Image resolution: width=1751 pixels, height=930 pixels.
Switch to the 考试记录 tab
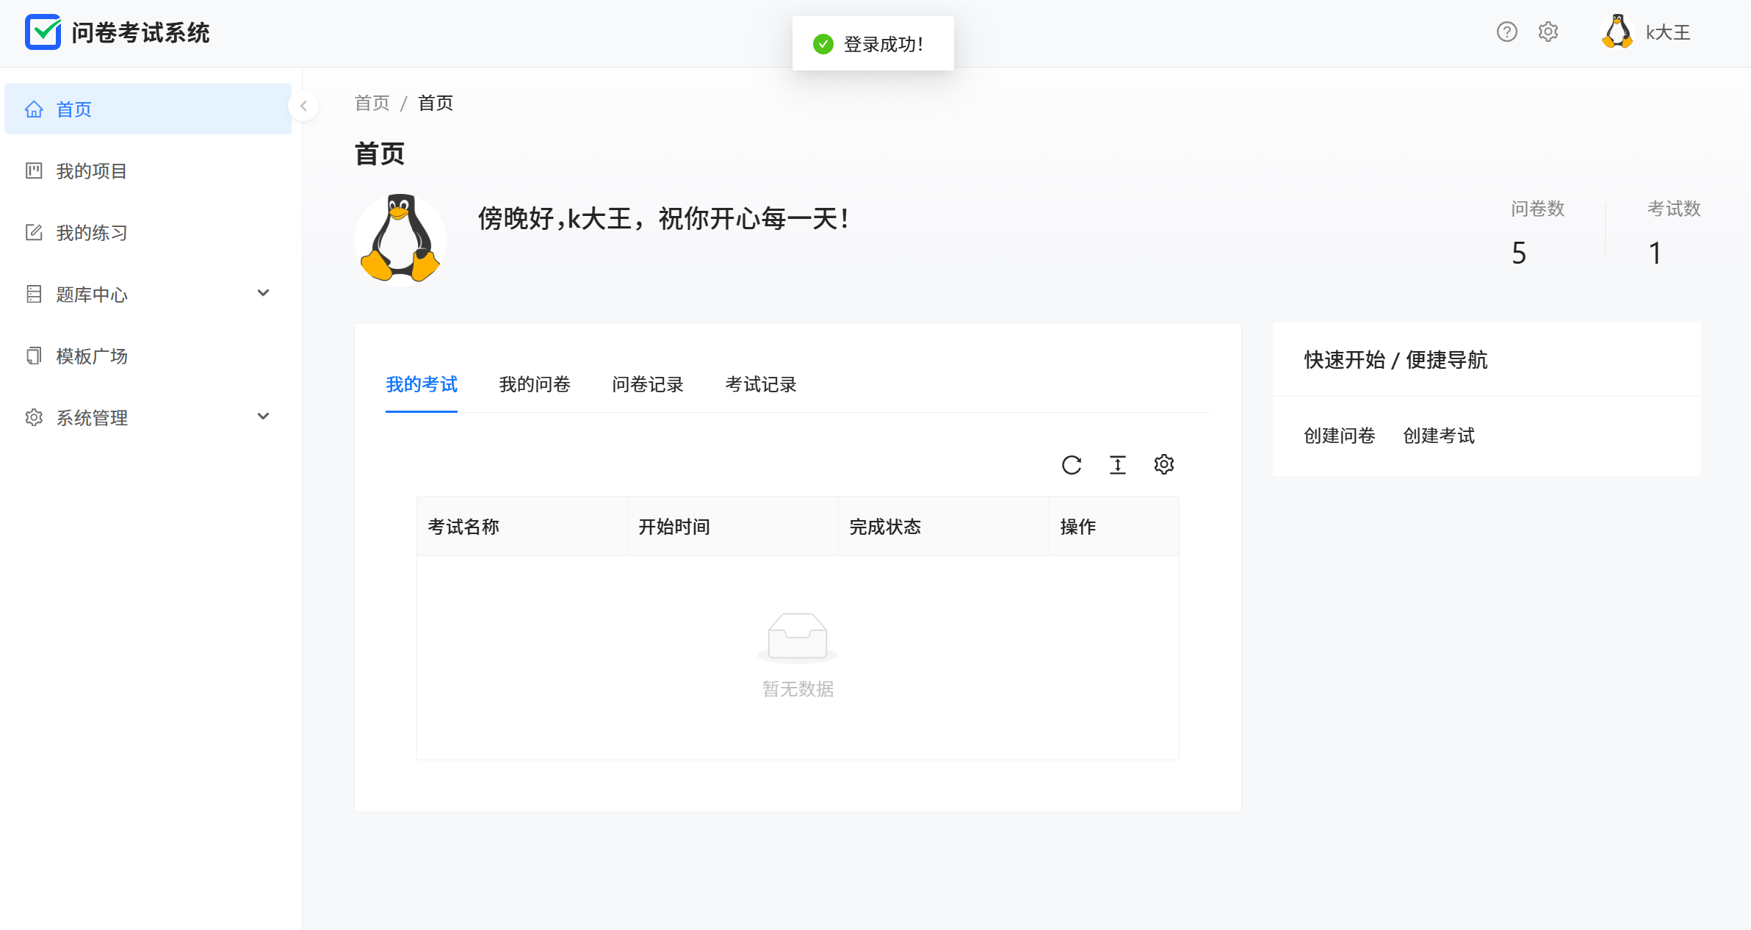pos(760,384)
